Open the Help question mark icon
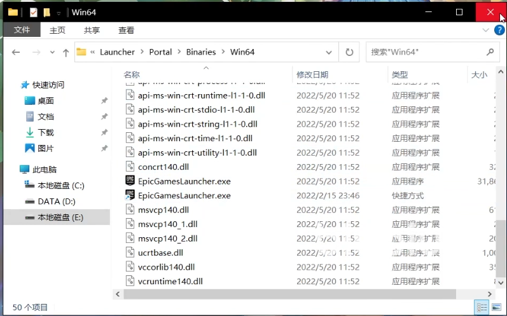 point(499,31)
